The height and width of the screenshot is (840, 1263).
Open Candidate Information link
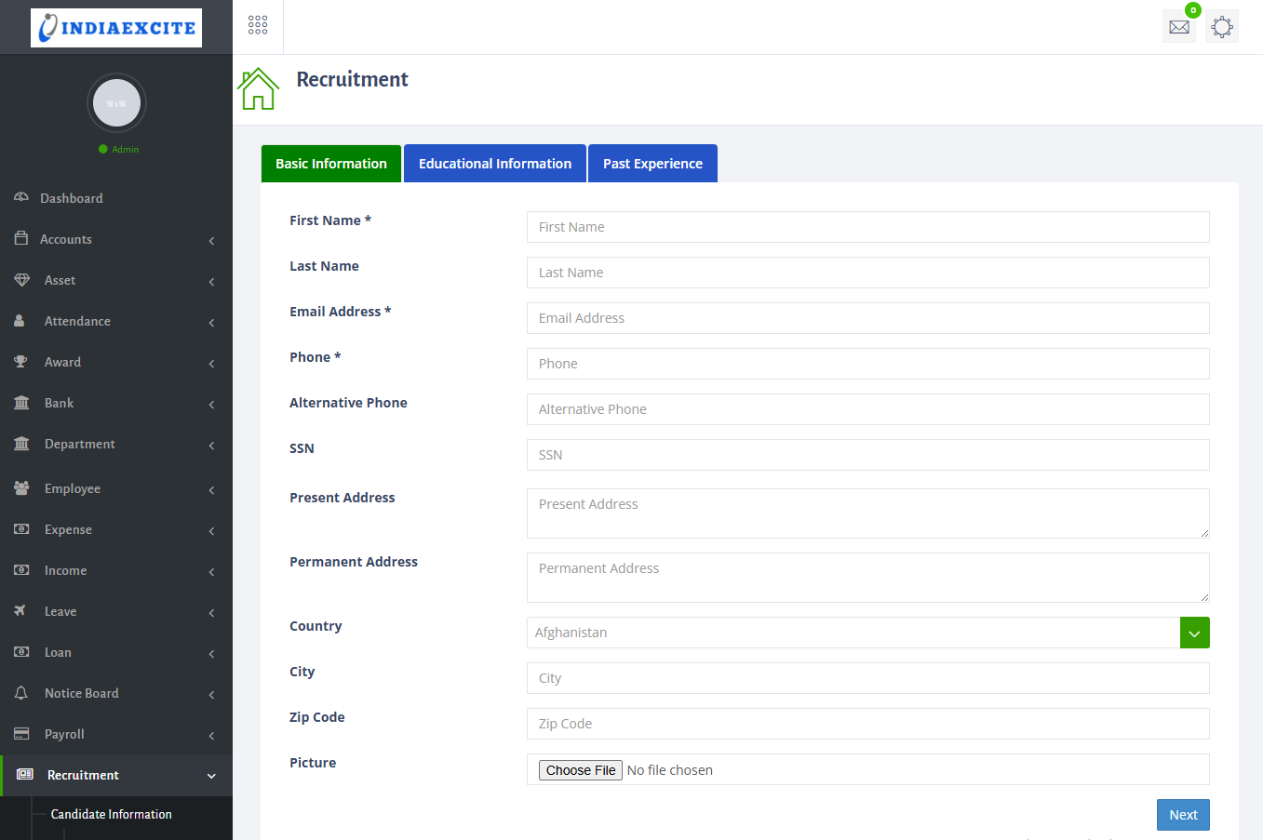[111, 814]
